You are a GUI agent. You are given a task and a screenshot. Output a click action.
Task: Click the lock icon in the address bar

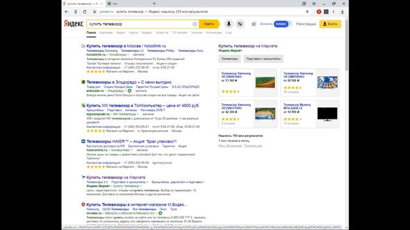(95, 11)
